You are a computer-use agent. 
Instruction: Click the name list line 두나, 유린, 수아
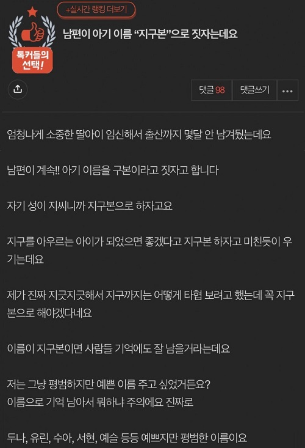click(x=127, y=438)
